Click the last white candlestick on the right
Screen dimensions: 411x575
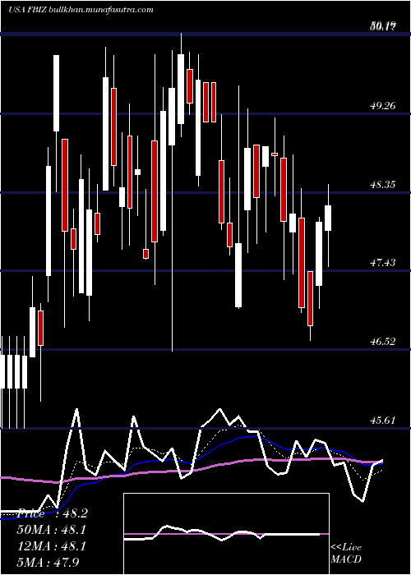tap(328, 218)
